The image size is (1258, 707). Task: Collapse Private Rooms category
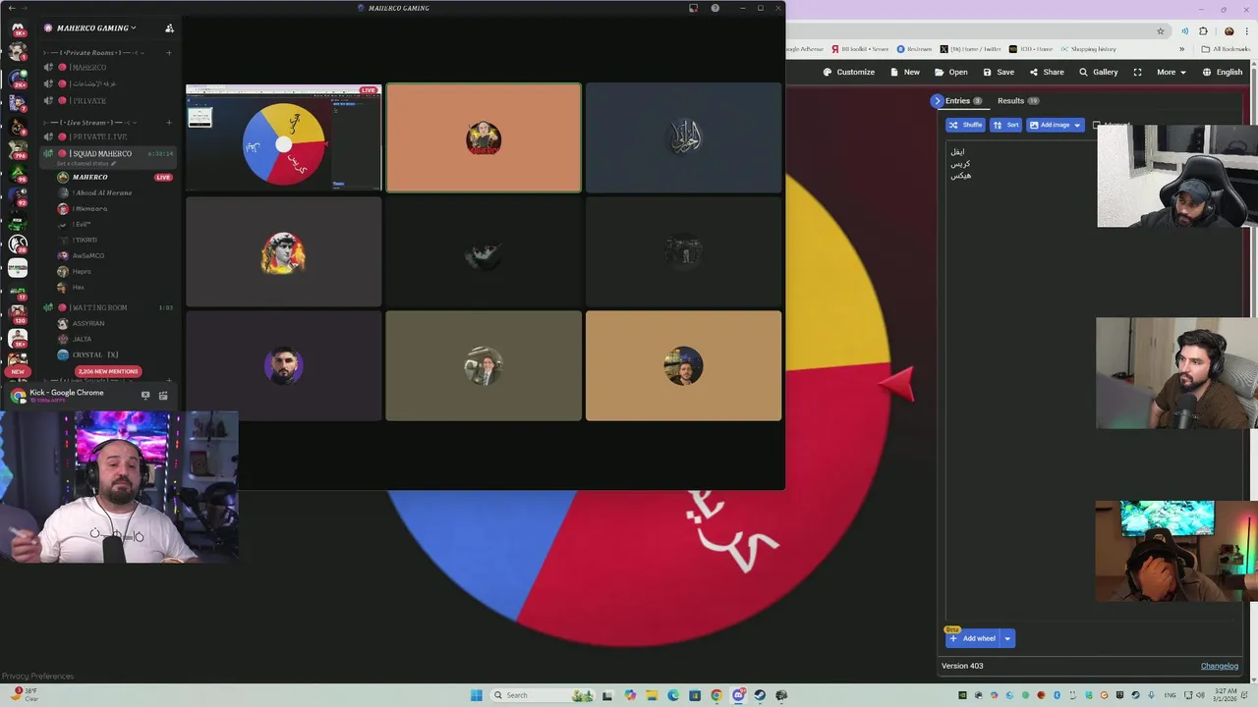(93, 53)
